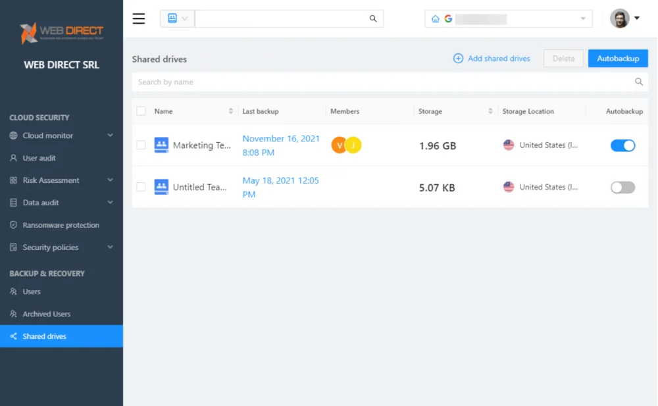Click US flag in Marketing Team row

pyautogui.click(x=509, y=145)
